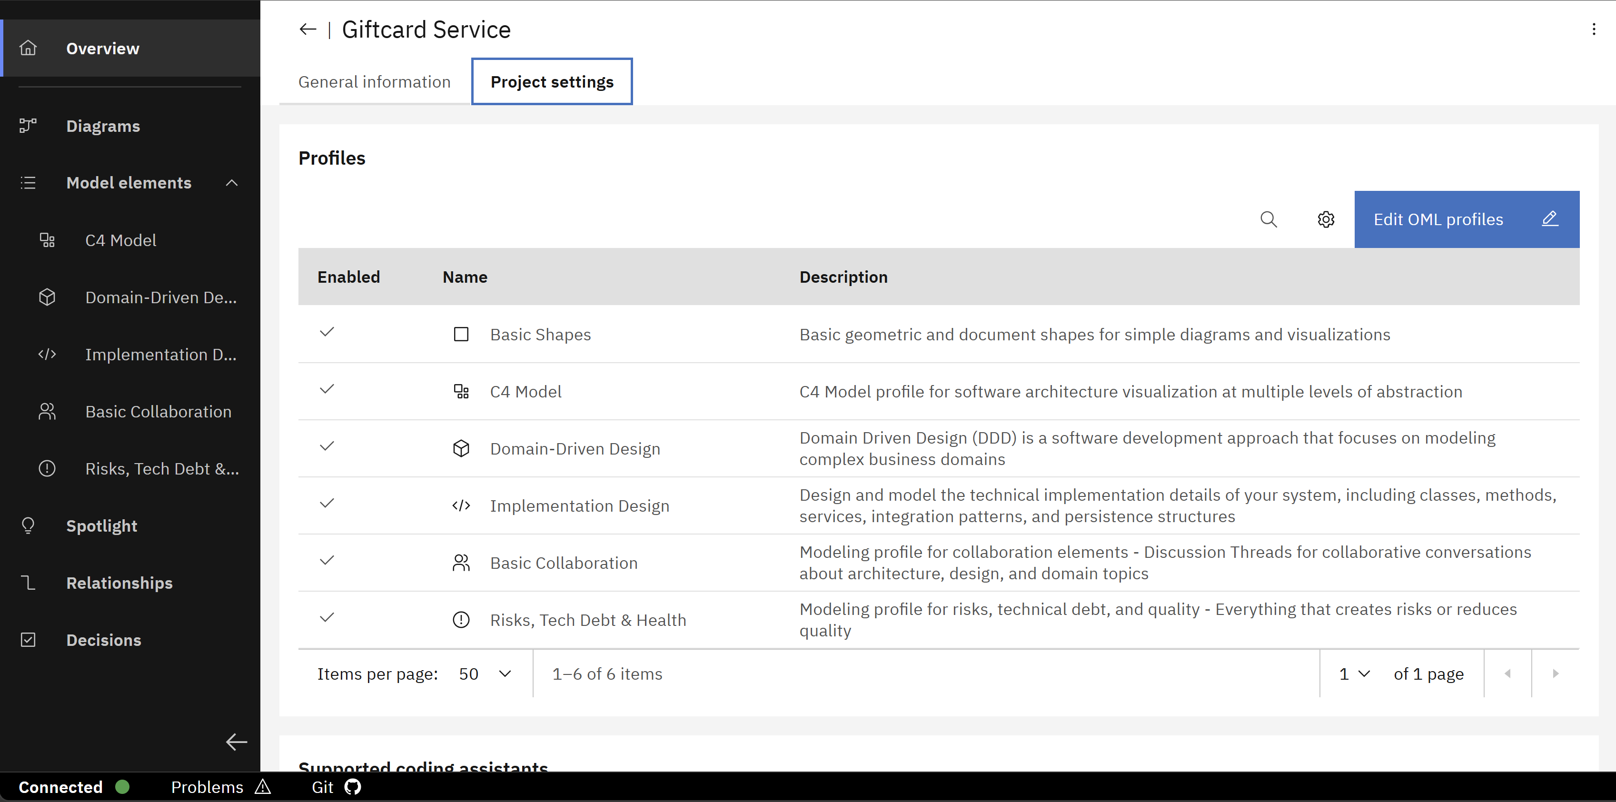The image size is (1616, 802).
Task: Click the Basic Shapes enabled checkmark
Action: (x=327, y=332)
